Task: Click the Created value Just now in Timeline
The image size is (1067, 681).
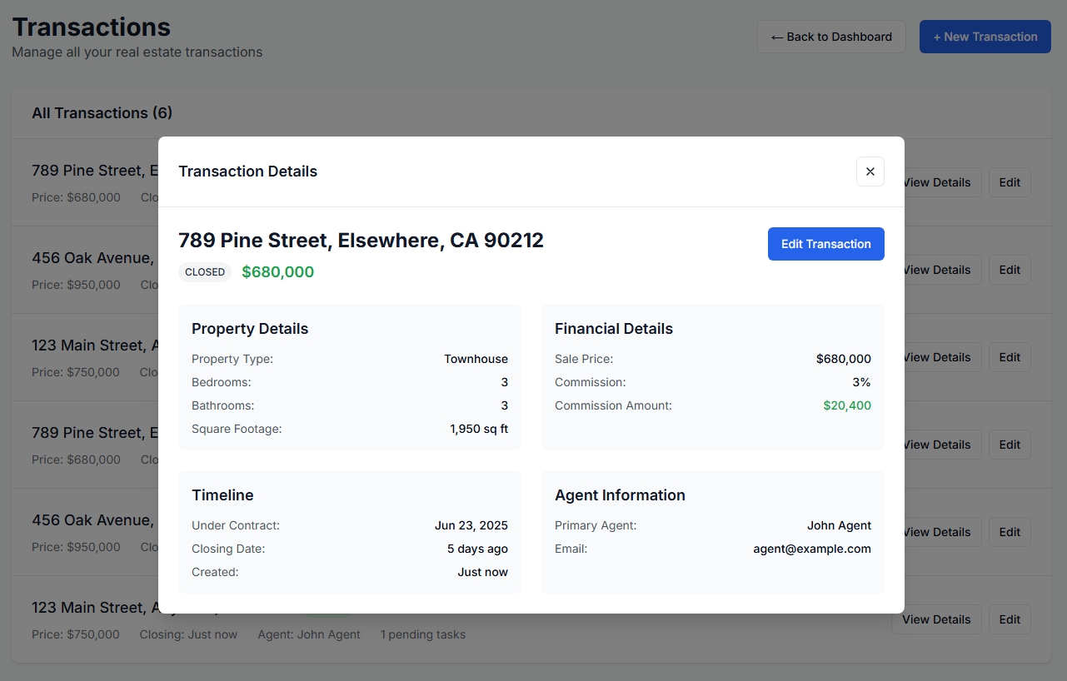Action: [x=482, y=572]
